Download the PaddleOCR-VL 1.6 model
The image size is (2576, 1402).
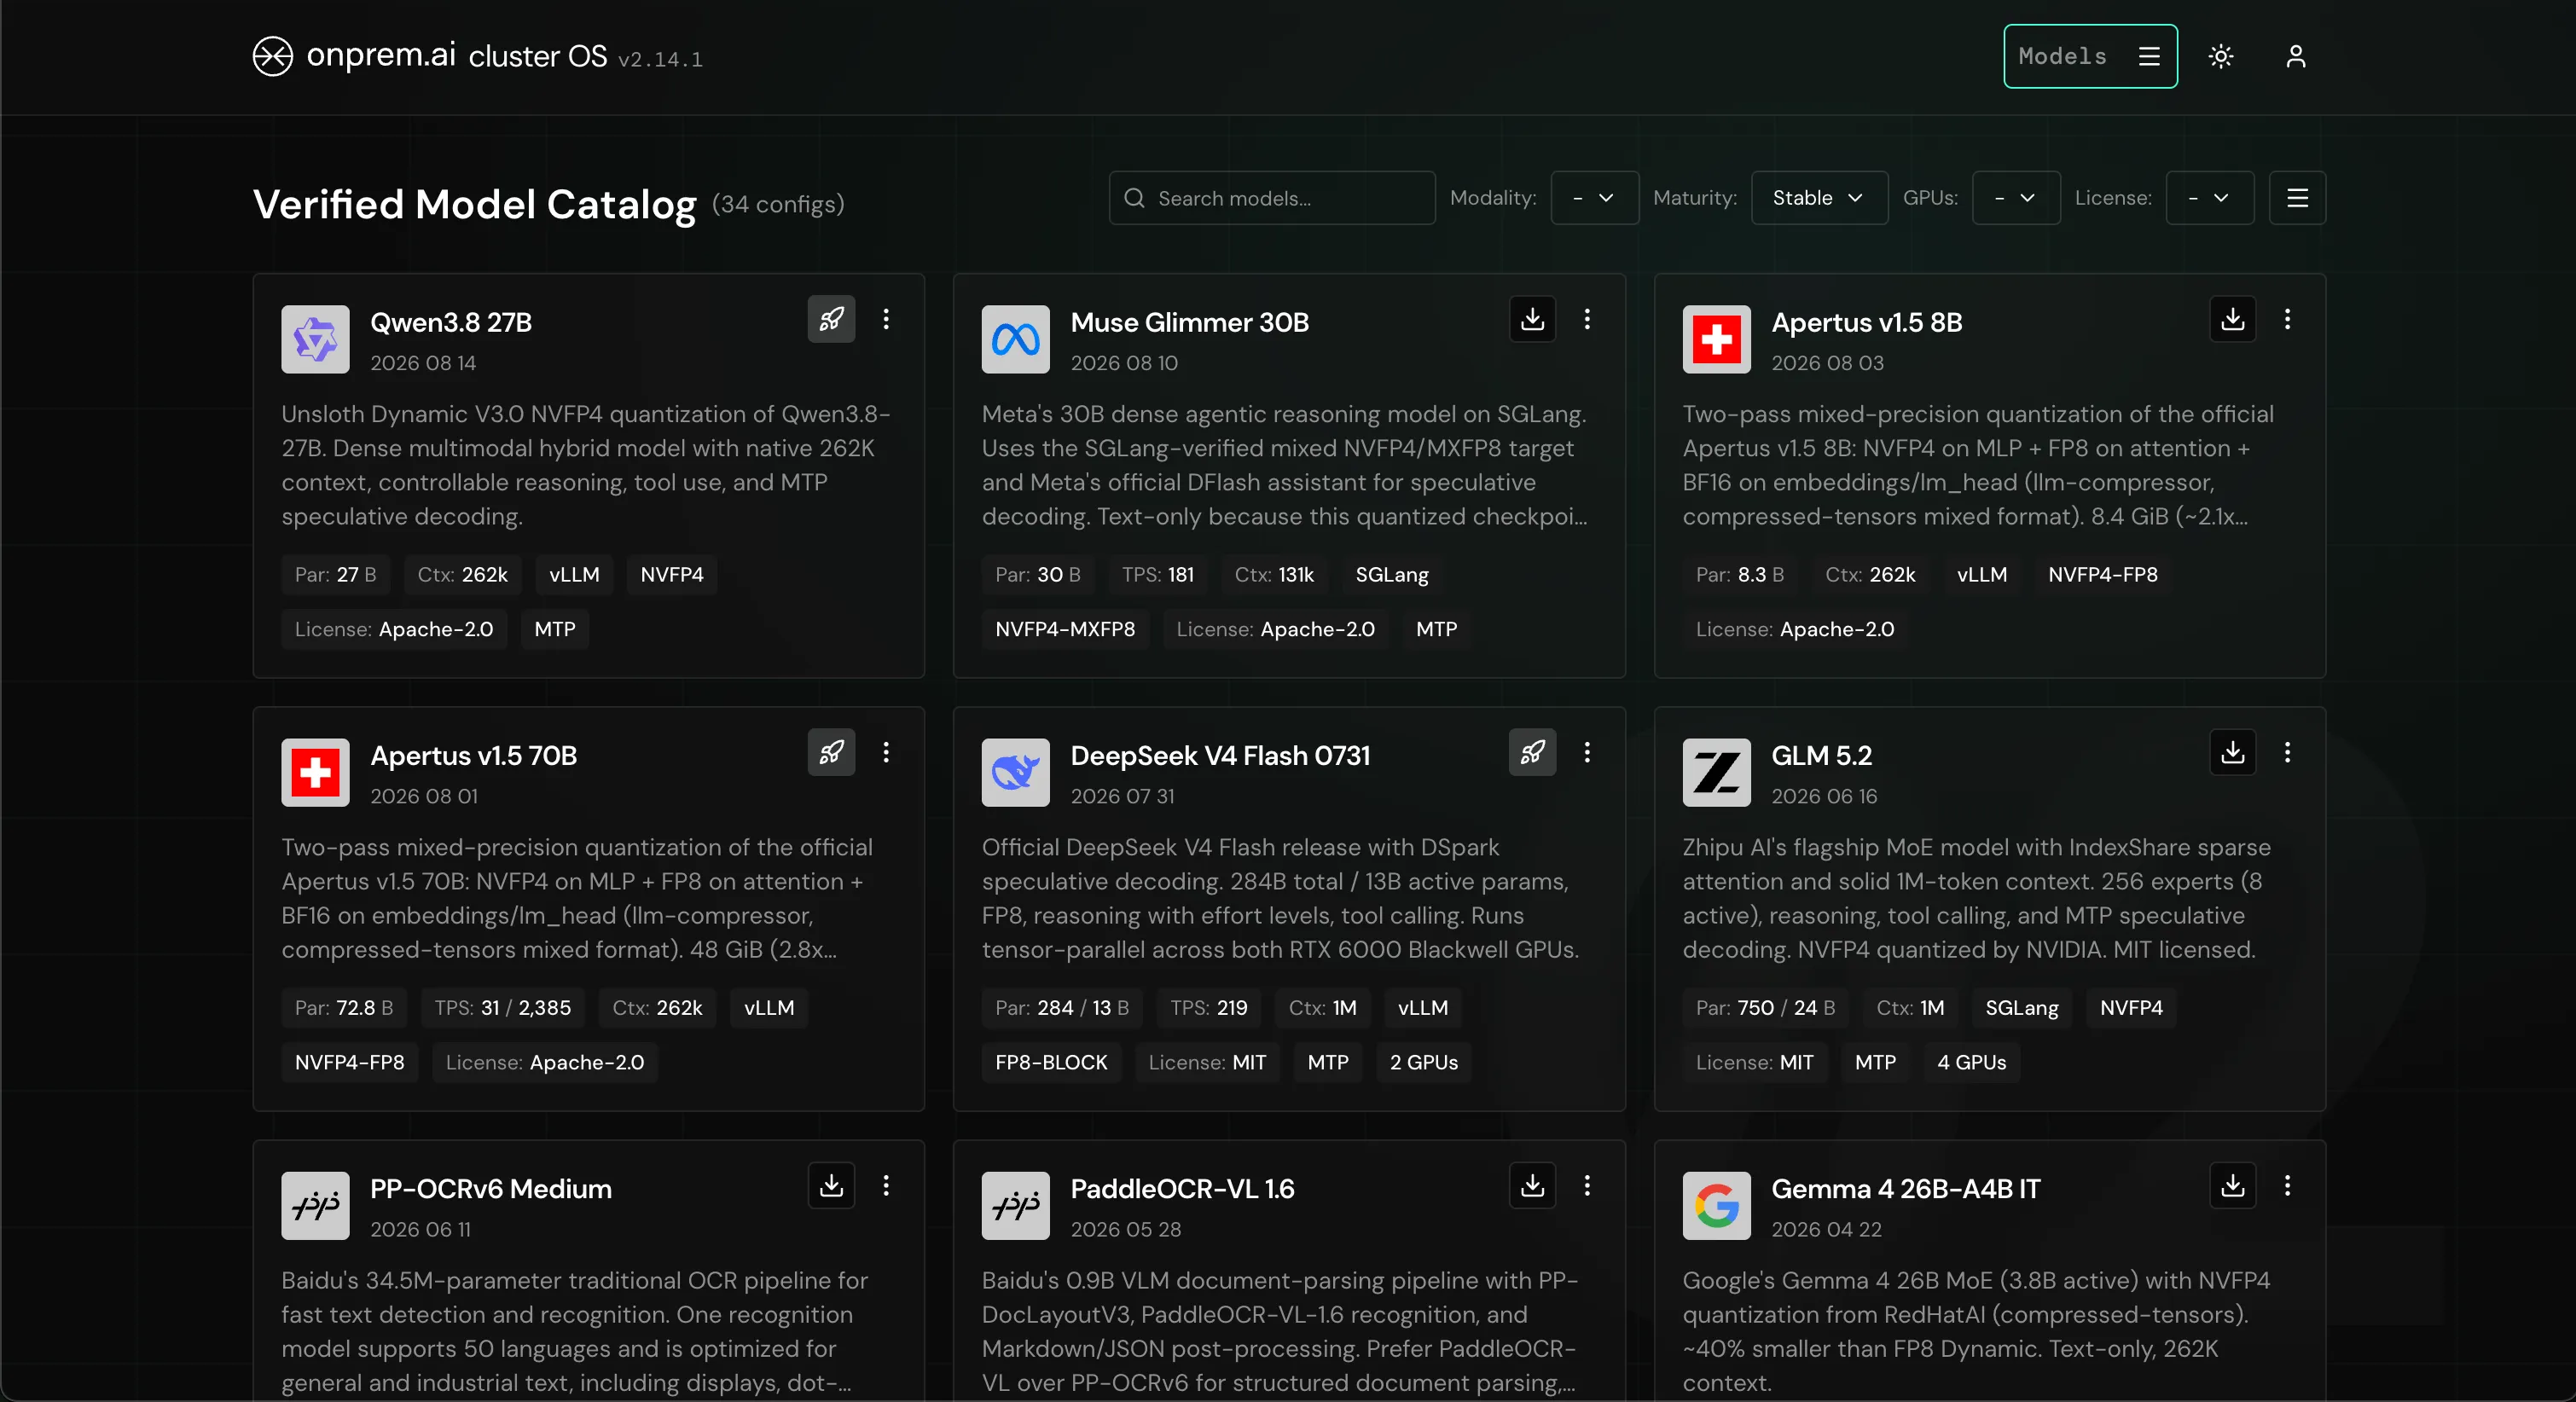click(1532, 1185)
